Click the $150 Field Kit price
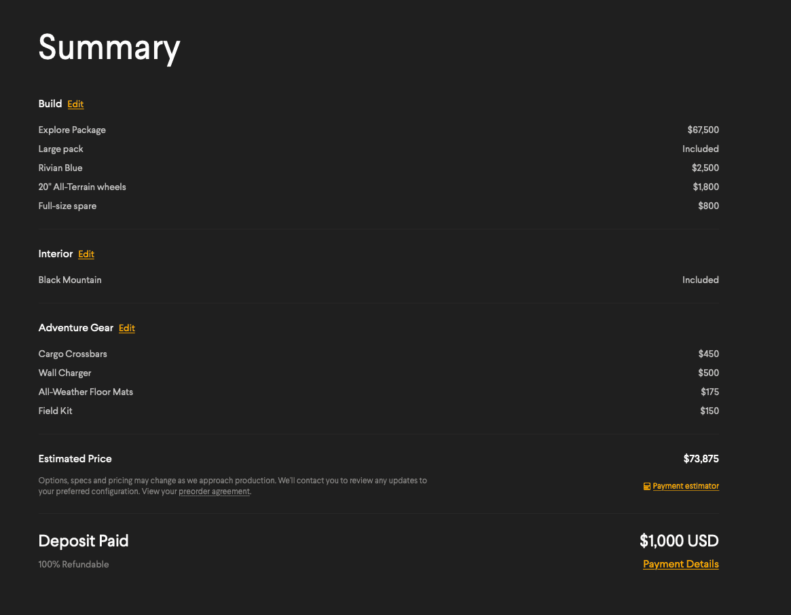 click(x=710, y=411)
